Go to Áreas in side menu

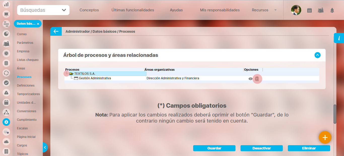21,68
